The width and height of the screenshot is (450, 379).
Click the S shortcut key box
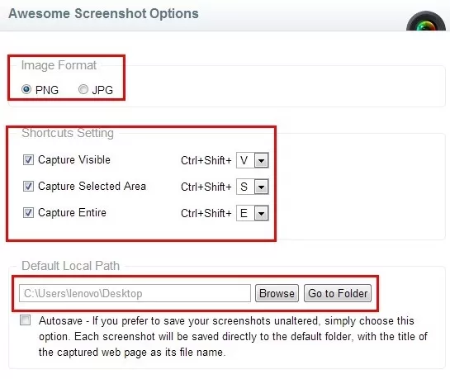click(x=245, y=187)
